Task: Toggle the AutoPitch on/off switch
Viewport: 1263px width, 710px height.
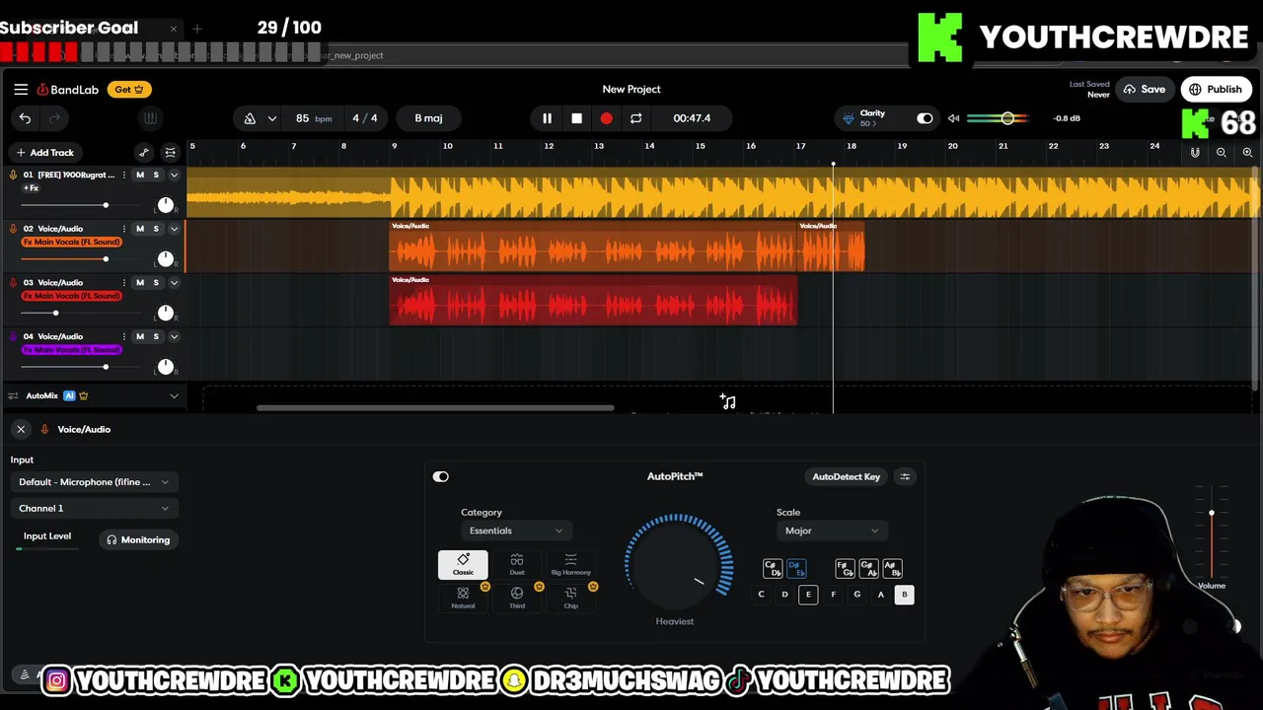Action: point(441,476)
